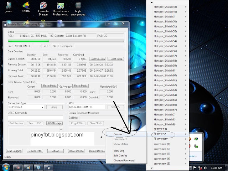Open the Connection Type 3G Preferred dropdown
The image size is (228, 171).
26,107
